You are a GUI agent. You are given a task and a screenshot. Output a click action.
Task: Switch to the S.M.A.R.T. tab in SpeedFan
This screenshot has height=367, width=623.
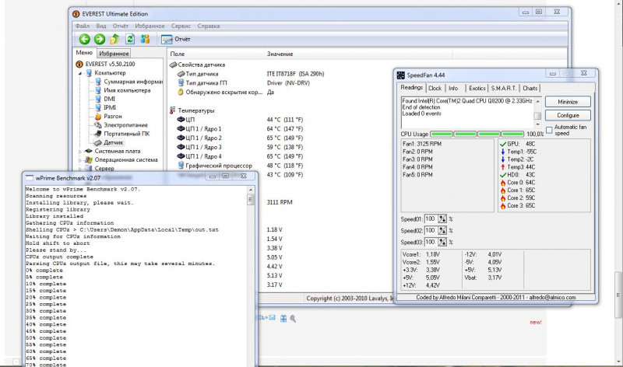pyautogui.click(x=503, y=89)
